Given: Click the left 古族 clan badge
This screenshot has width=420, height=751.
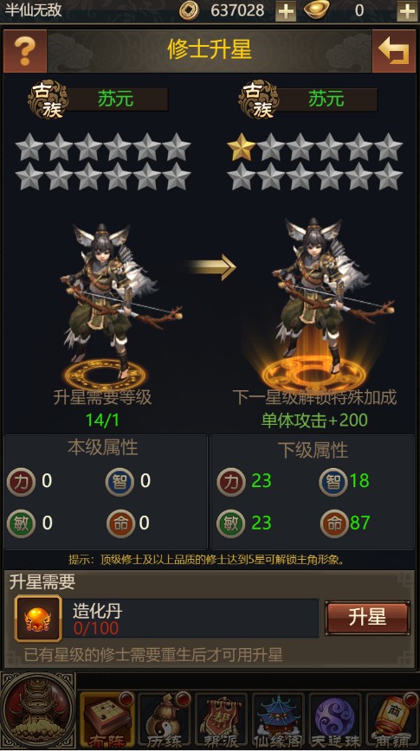Looking at the screenshot, I should 48,99.
